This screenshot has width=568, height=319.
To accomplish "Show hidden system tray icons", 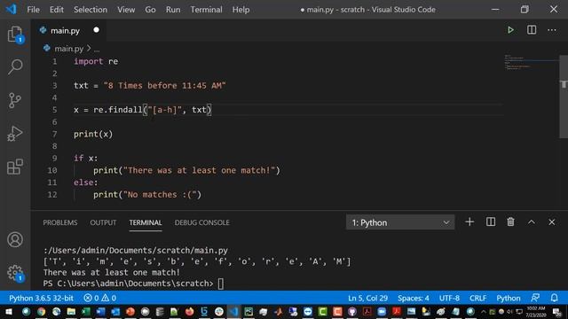I will coord(483,312).
